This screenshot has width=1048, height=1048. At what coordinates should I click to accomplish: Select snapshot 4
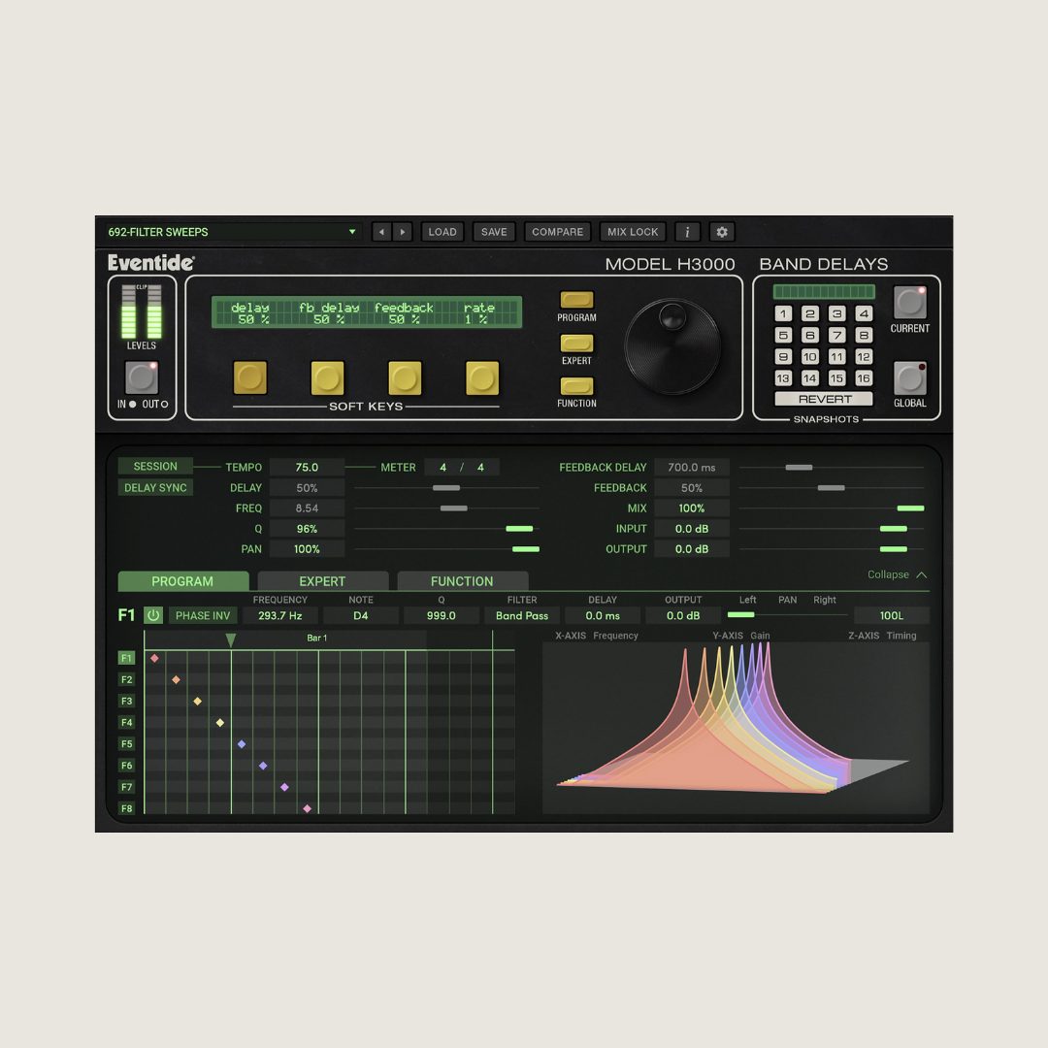coord(864,313)
